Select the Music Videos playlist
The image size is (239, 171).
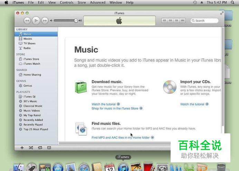[36, 111]
